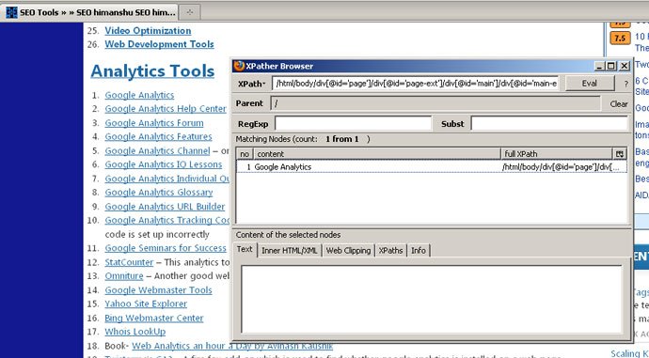Open the XPaths tab

(x=390, y=251)
